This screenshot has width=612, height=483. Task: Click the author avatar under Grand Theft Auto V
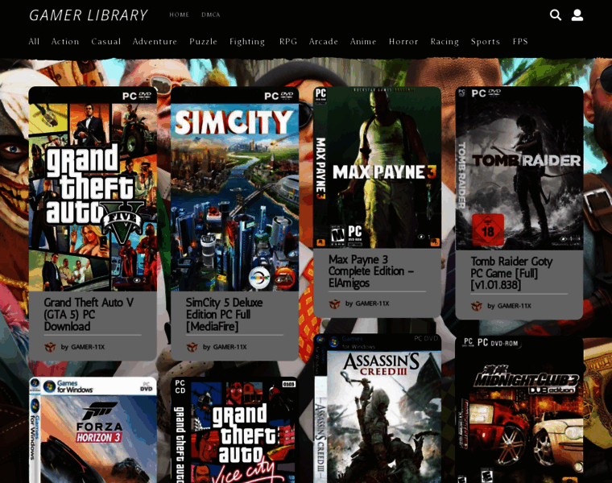[x=51, y=347]
